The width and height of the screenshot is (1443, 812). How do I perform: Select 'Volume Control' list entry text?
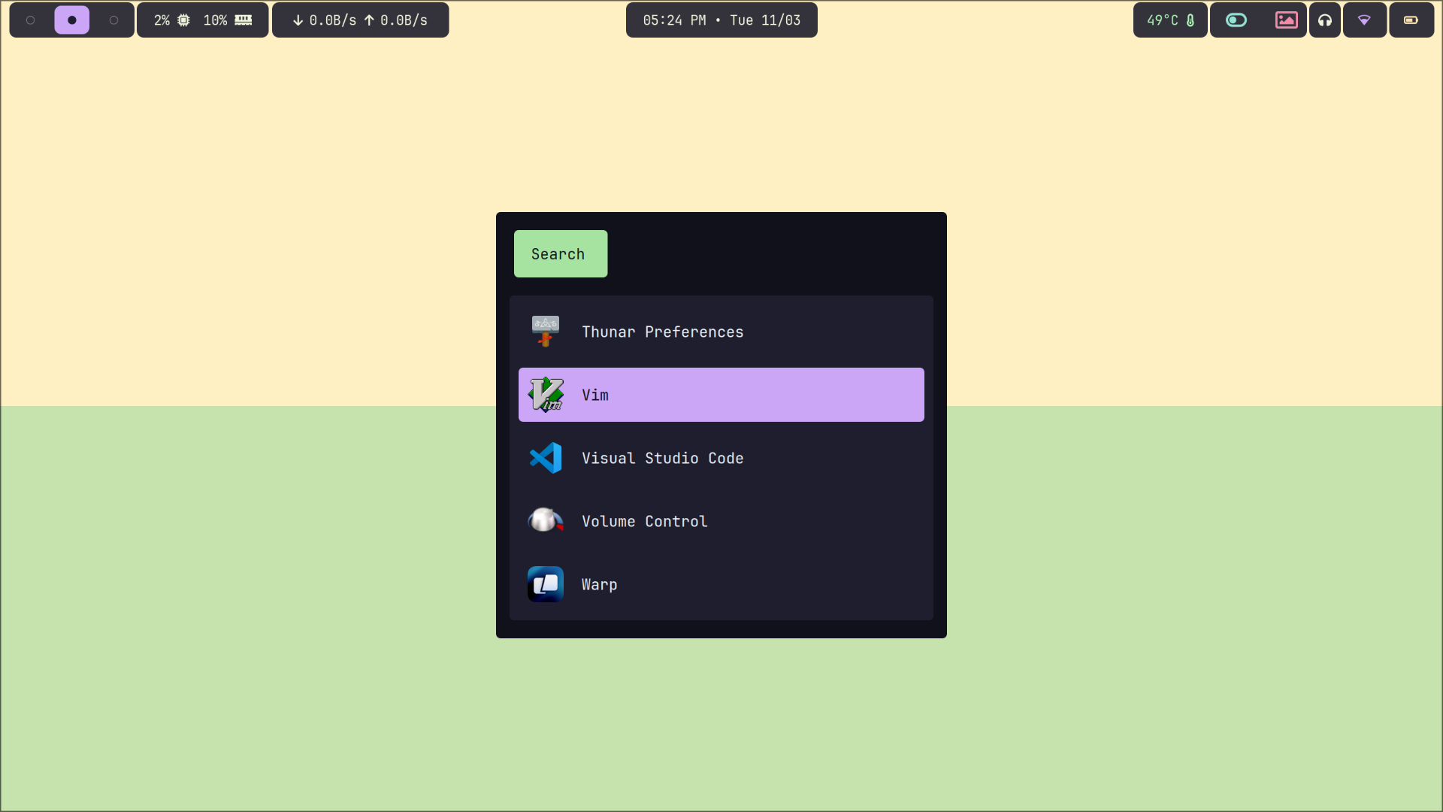point(644,521)
